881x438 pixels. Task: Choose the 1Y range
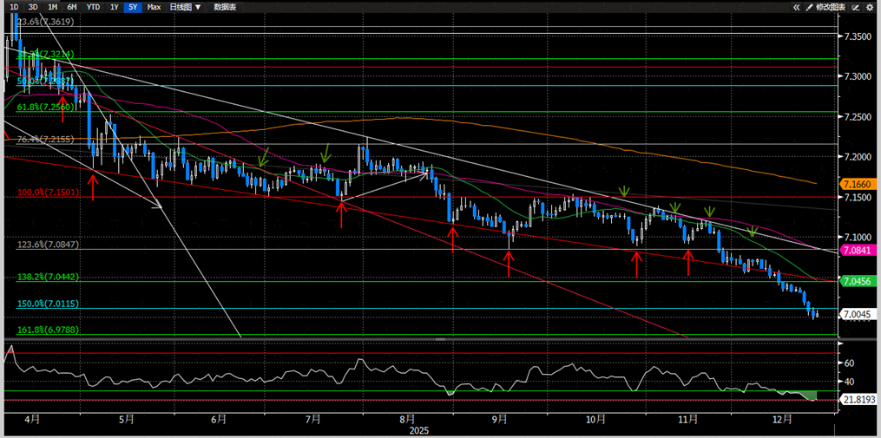tap(114, 7)
